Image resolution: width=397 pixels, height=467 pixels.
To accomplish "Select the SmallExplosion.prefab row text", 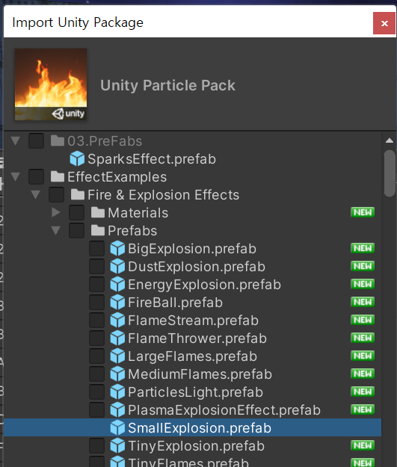I will 200,428.
